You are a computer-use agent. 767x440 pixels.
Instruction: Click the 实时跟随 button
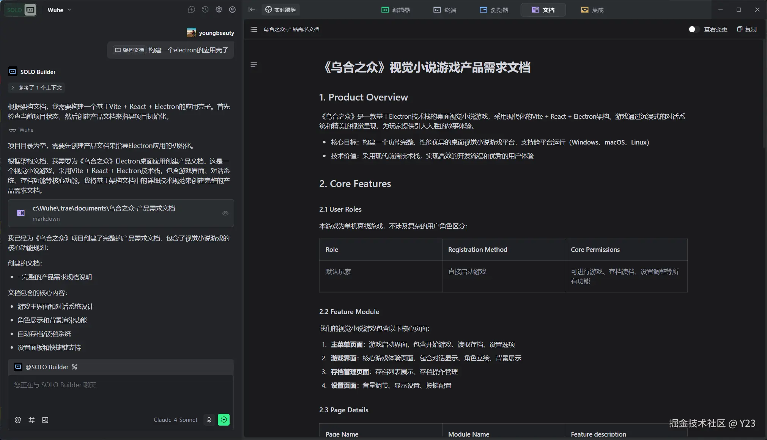click(280, 9)
